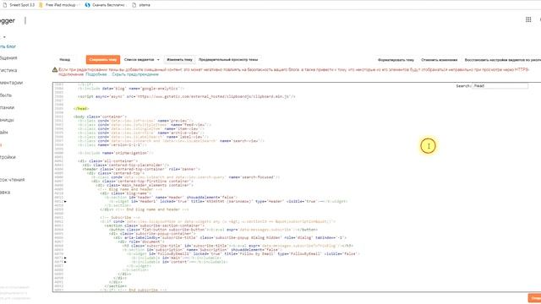Click Предварительный просмотр темы
This screenshot has height=304, width=541.
tap(228, 60)
